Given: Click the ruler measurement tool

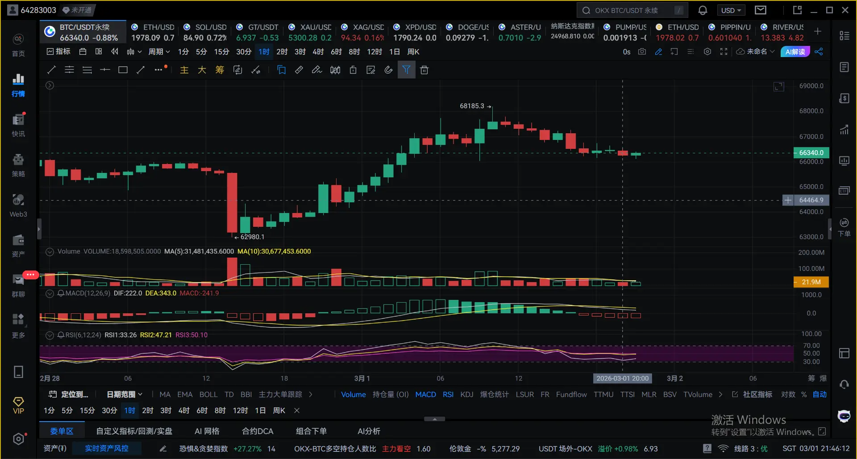Looking at the screenshot, I should click(x=299, y=70).
